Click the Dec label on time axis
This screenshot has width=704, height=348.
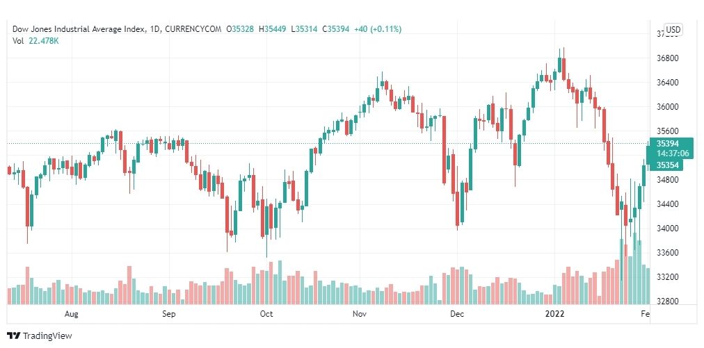457,314
